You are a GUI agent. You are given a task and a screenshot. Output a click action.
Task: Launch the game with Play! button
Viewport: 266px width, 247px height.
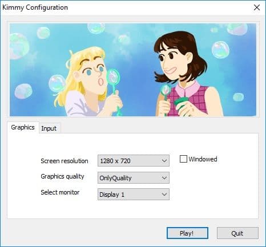pos(187,233)
